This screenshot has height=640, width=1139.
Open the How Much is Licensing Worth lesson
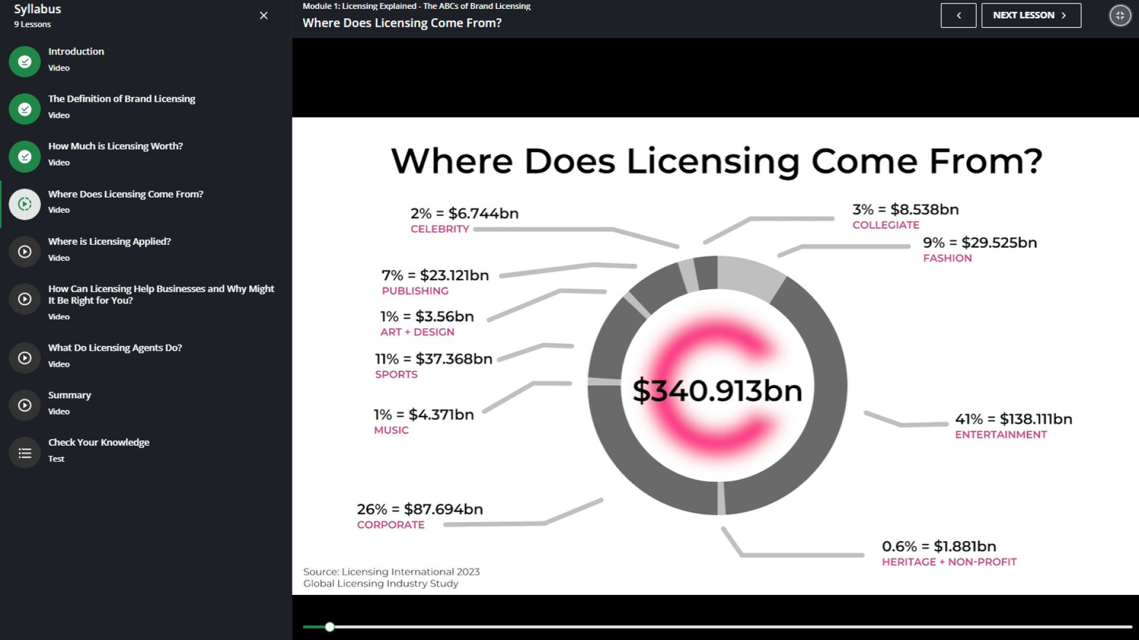116,145
